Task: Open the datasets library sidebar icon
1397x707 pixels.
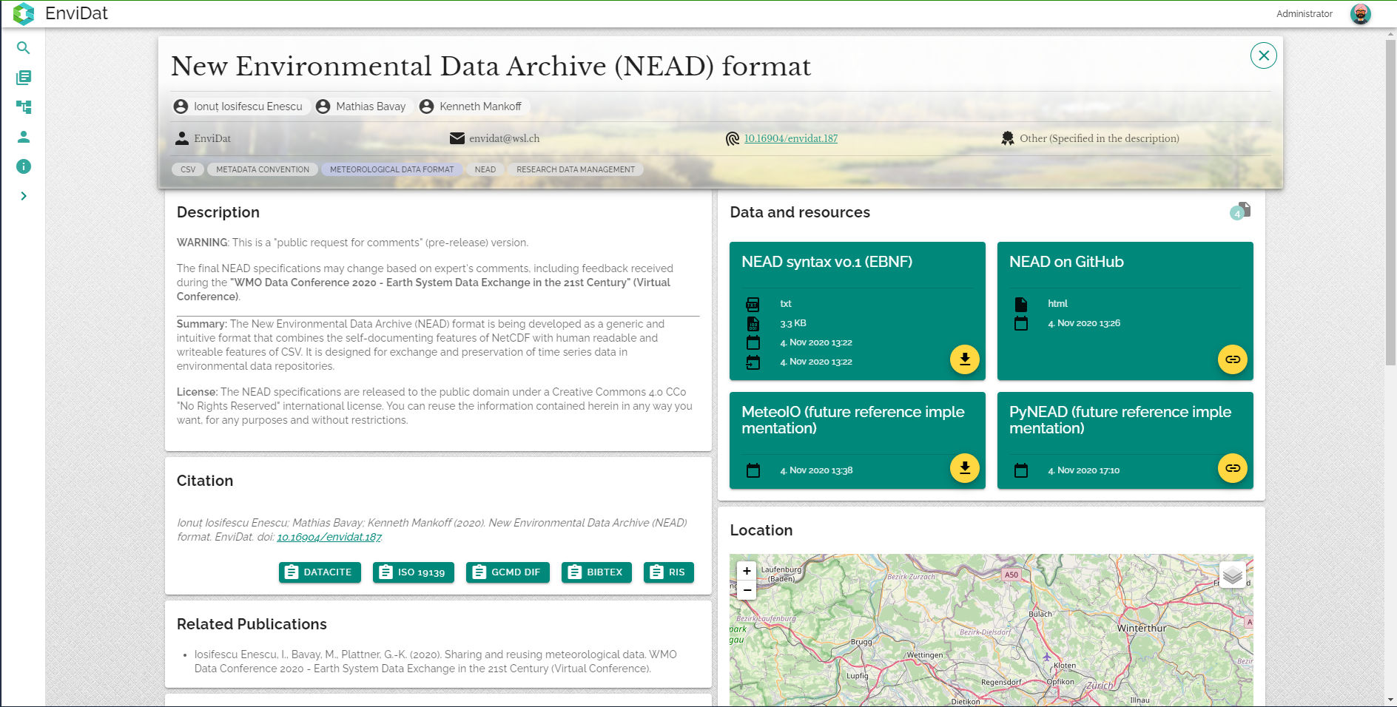Action: tap(23, 78)
